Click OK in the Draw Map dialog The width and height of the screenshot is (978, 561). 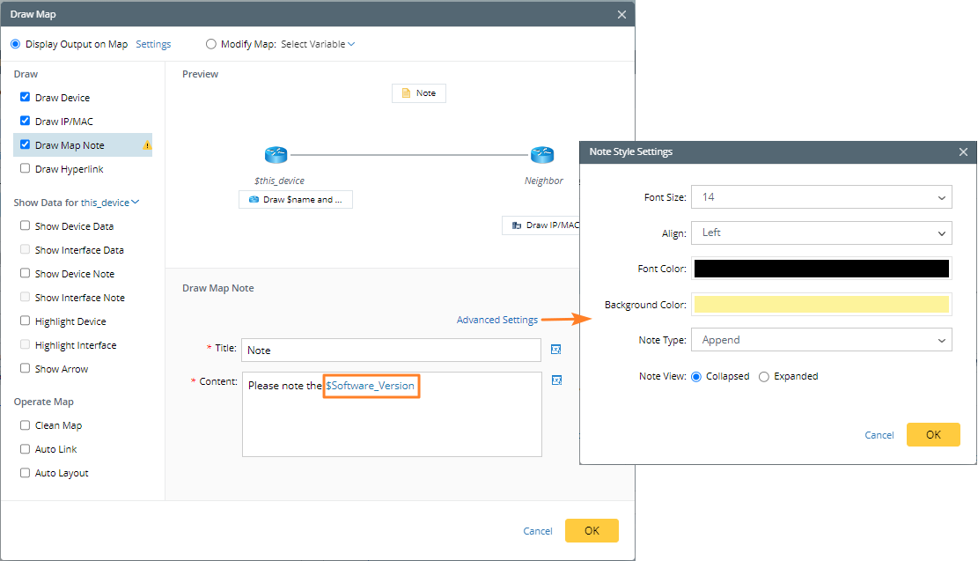click(592, 530)
